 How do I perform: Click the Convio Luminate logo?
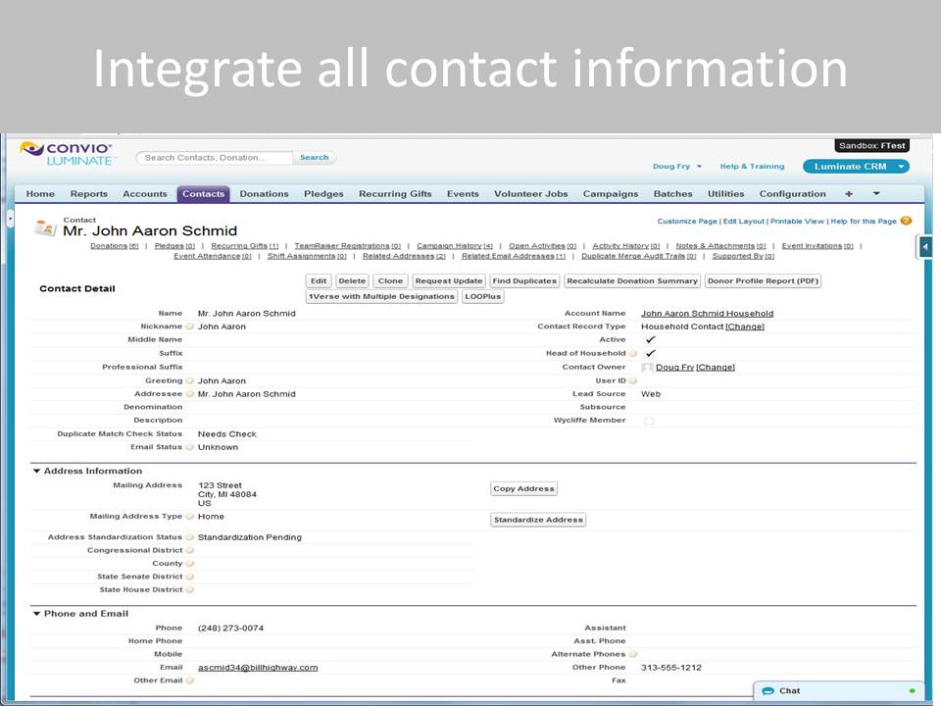67,153
